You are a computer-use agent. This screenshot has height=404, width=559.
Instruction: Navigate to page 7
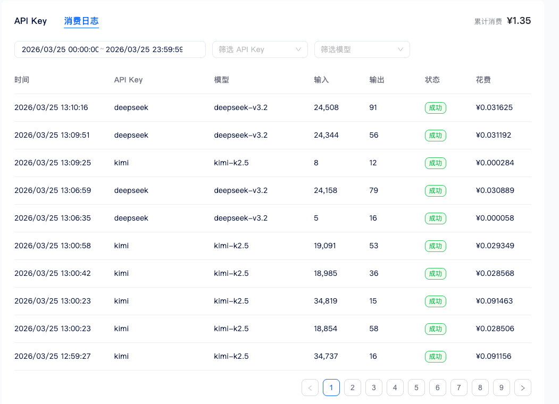point(458,388)
